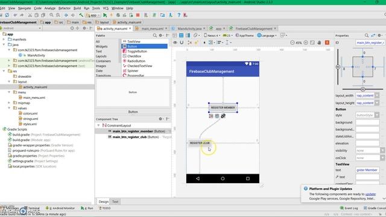Expand the mipmap folder in project tree
The height and width of the screenshot is (217, 386).
coord(9,102)
